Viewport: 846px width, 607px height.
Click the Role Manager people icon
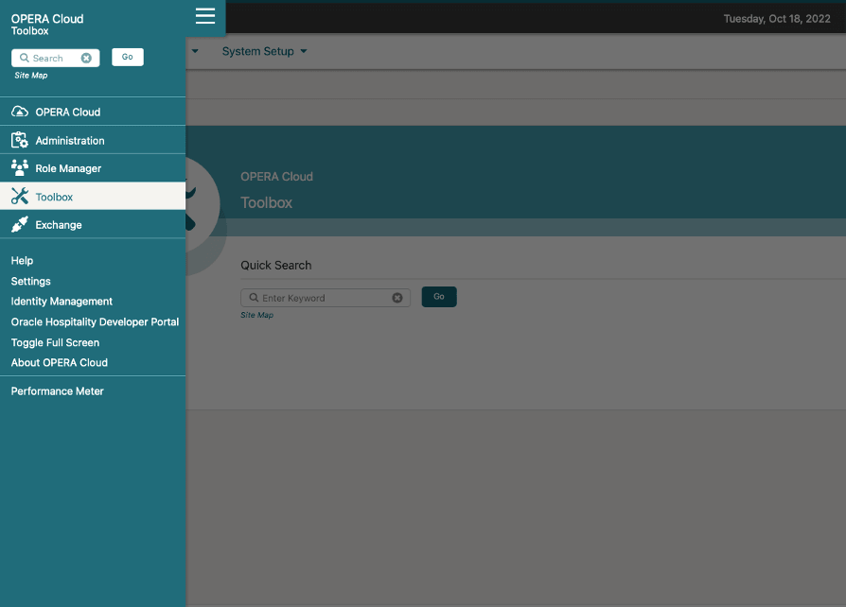click(20, 167)
